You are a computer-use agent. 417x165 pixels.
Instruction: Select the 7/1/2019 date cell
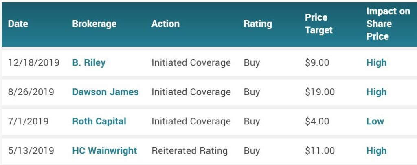[28, 121]
